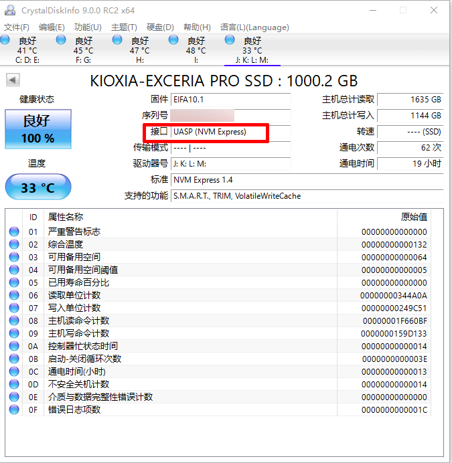Select the H: drive status orb
The image size is (452, 463).
[x=118, y=40]
